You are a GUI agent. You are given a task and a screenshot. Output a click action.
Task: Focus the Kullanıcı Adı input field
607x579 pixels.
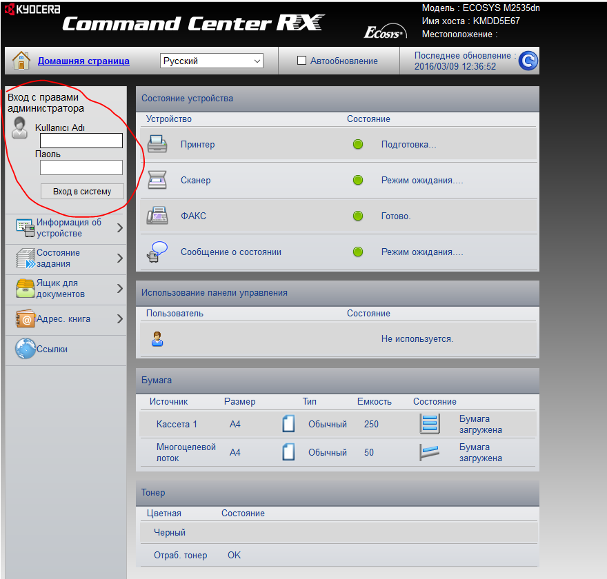tap(81, 141)
